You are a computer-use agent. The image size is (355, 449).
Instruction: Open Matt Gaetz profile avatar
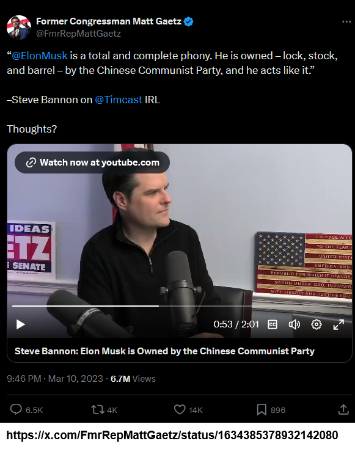click(19, 27)
